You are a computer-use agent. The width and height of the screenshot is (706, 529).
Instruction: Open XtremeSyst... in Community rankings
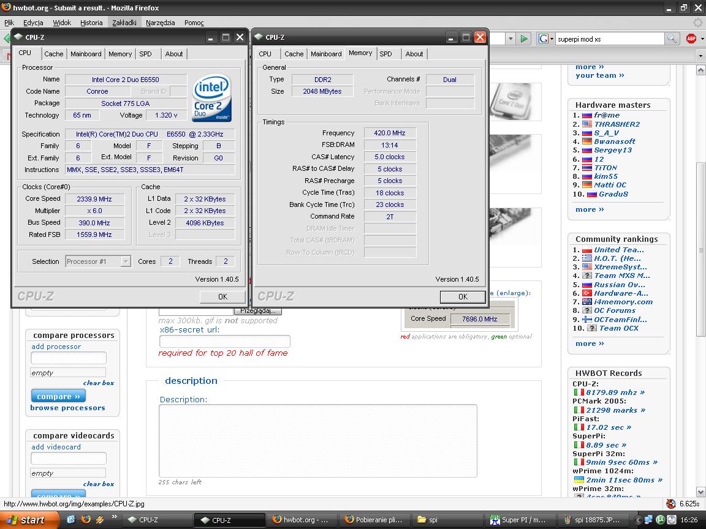click(x=620, y=267)
